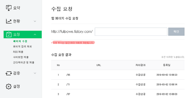Select the RSS 제출 submenu item
186x98 pixels.
tap(18, 52)
